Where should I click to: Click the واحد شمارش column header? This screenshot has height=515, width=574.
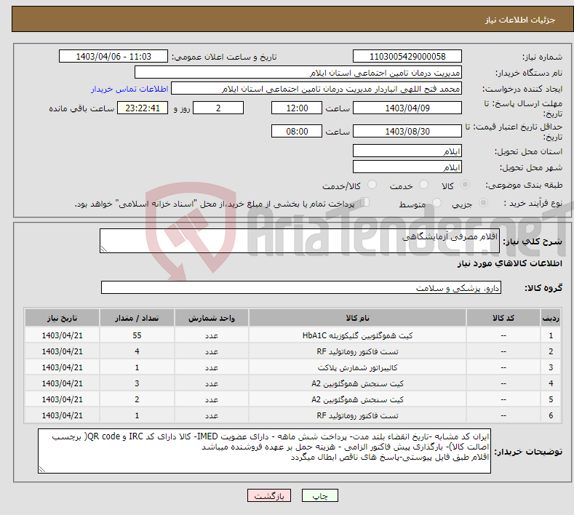point(212,318)
